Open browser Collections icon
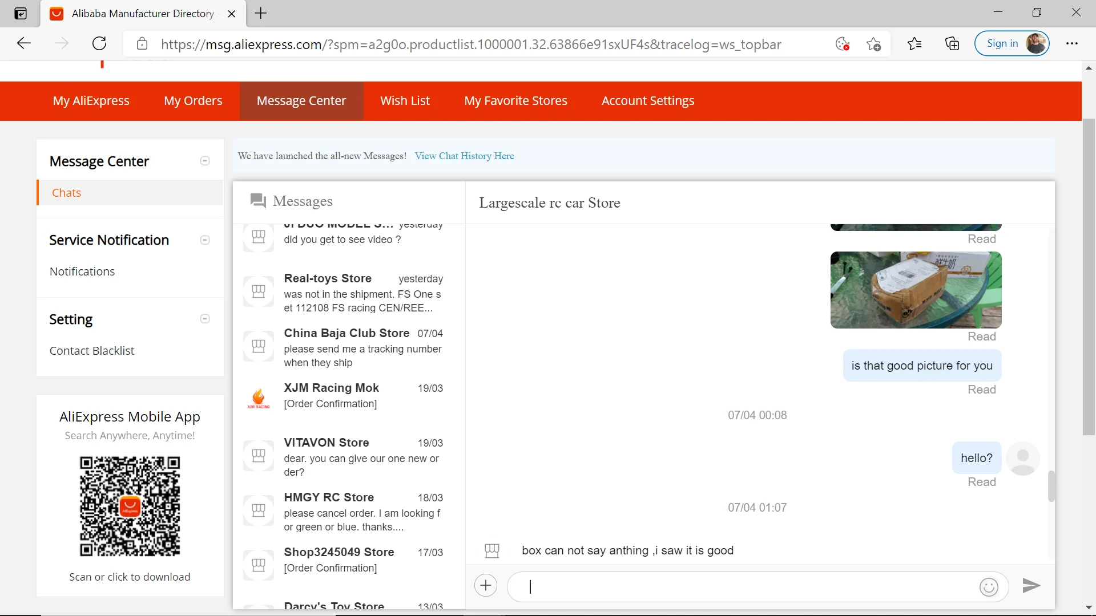 (x=952, y=44)
